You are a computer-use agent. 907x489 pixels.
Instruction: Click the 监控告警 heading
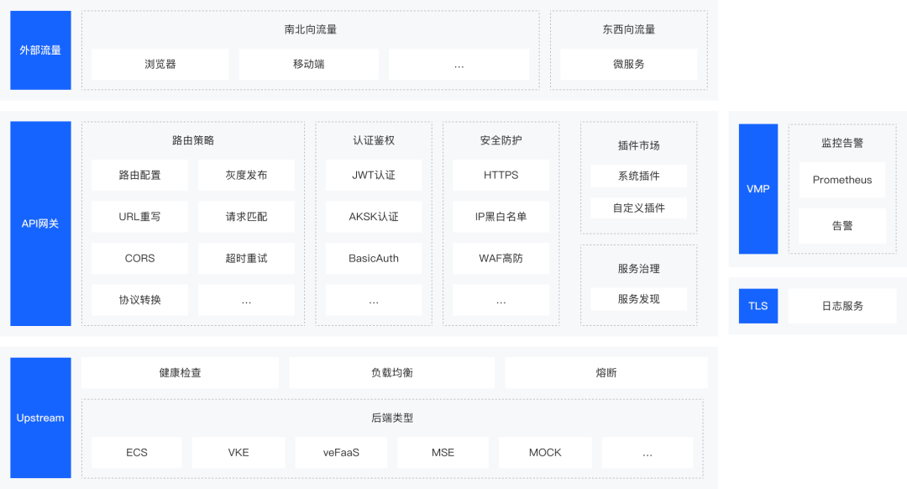point(842,143)
